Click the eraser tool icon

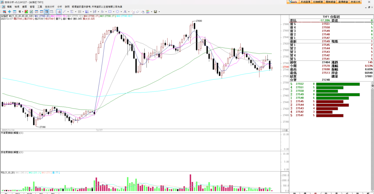click(x=138, y=12)
